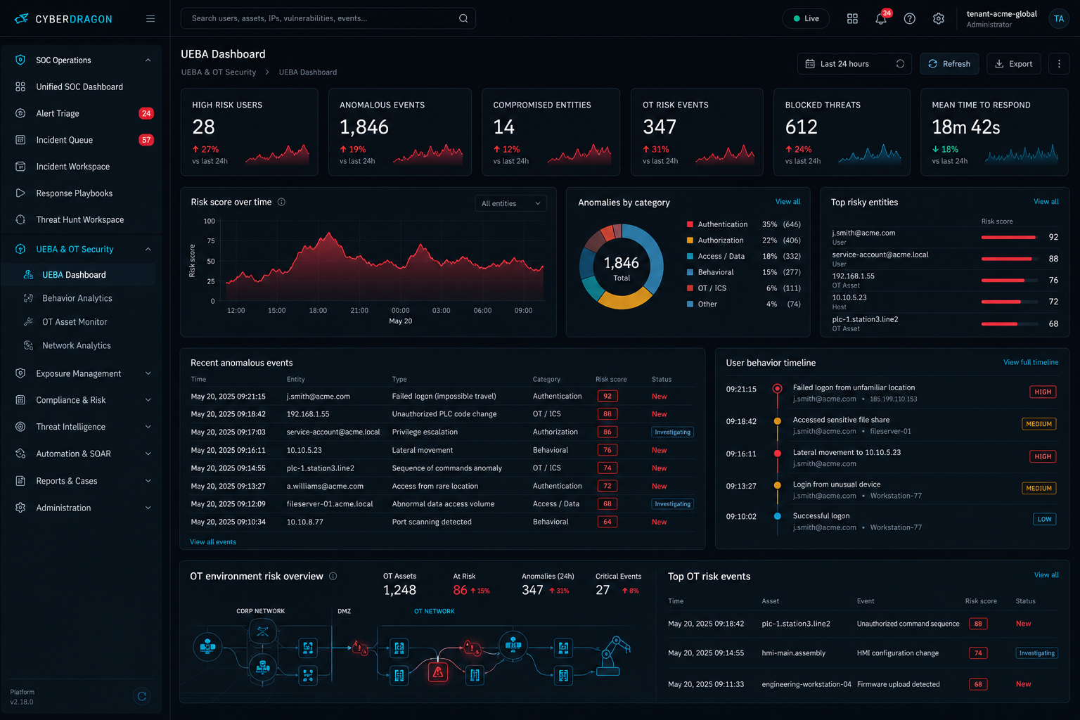The height and width of the screenshot is (720, 1080).
Task: Click the Incident Queue icon
Action: pos(20,140)
